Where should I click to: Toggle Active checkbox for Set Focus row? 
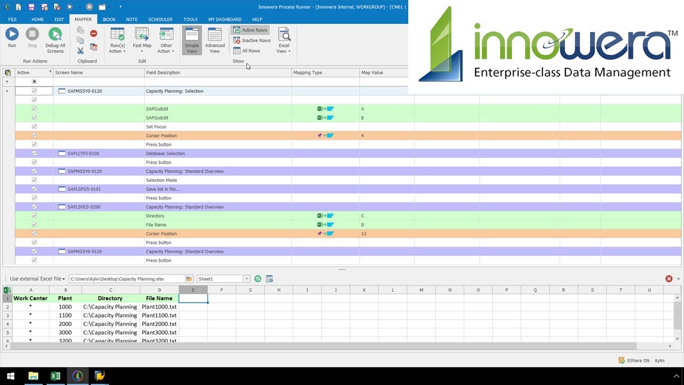pyautogui.click(x=34, y=127)
